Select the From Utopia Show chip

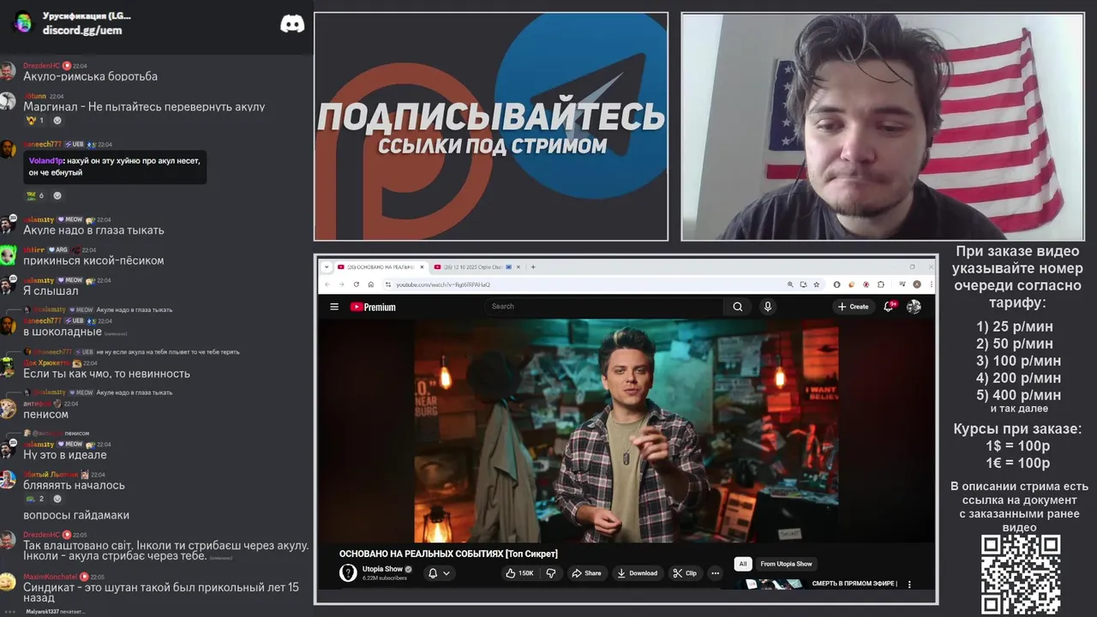click(x=786, y=564)
